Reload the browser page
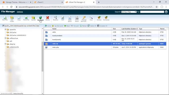 [x=11, y=7]
